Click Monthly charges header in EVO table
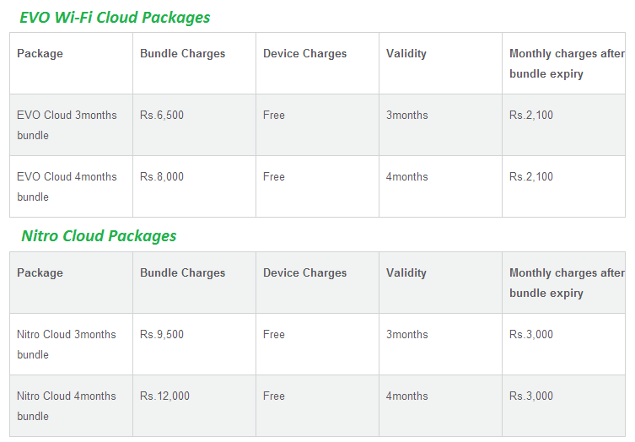Viewport: 635px width, 442px height. click(x=567, y=64)
